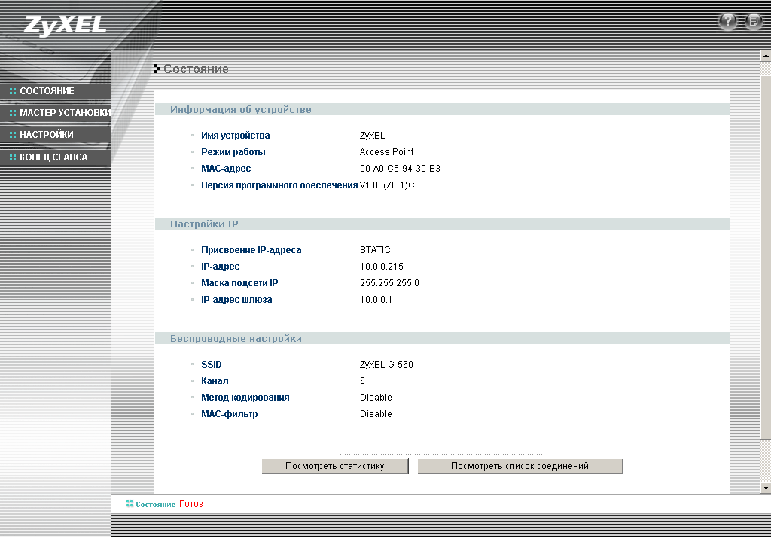Screen dimensions: 771x537
Task: Click the device name value ZyXEL
Action: 373,136
